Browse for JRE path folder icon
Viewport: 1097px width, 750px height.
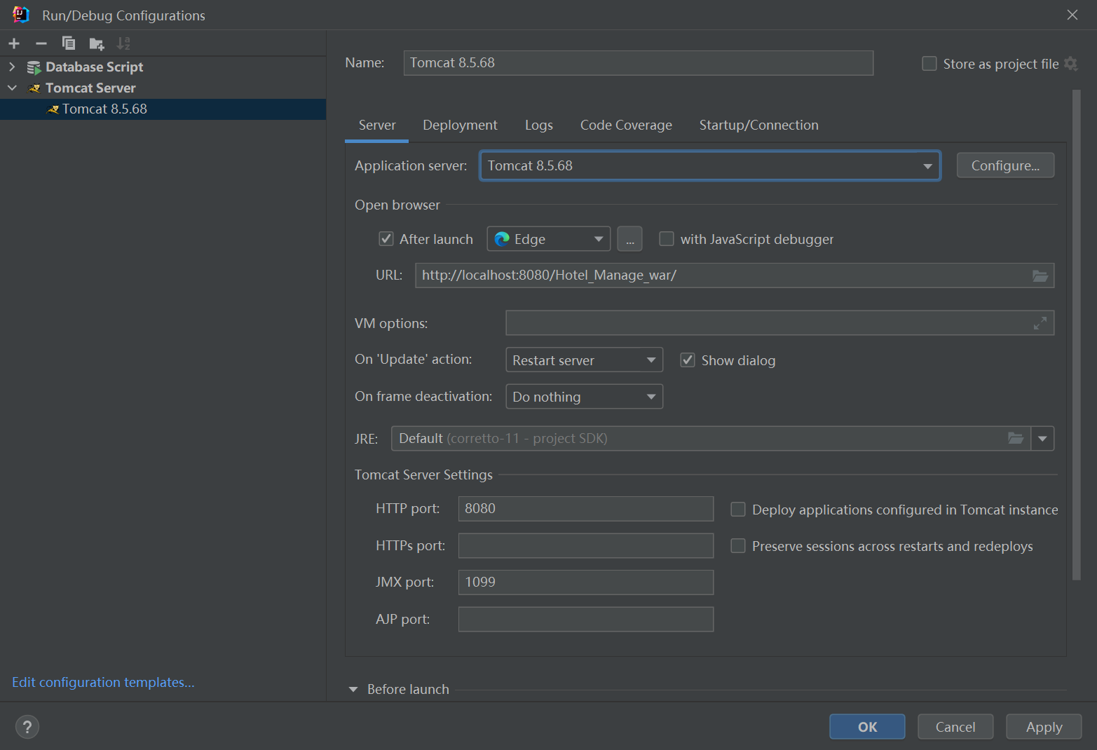(1016, 438)
